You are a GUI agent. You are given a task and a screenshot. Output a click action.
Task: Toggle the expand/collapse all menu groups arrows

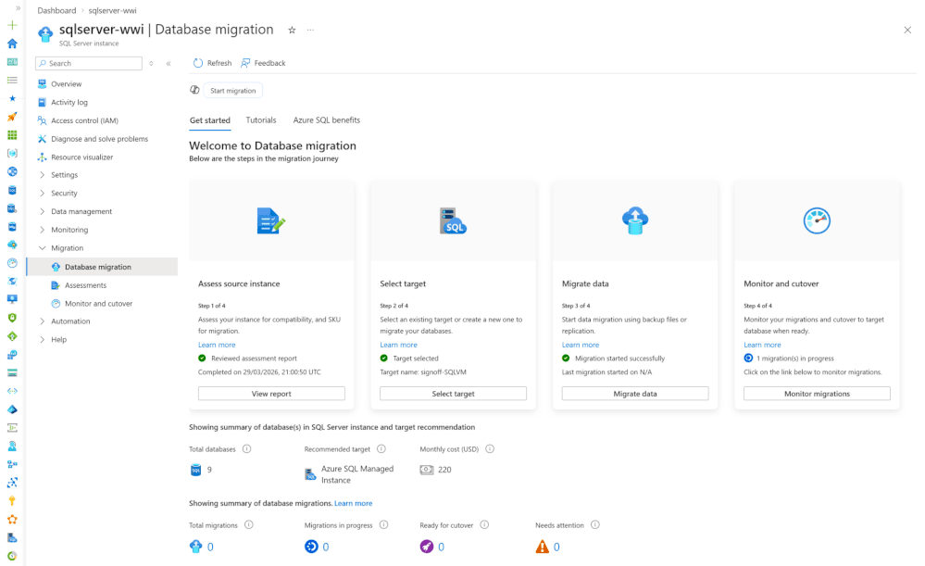[152, 63]
